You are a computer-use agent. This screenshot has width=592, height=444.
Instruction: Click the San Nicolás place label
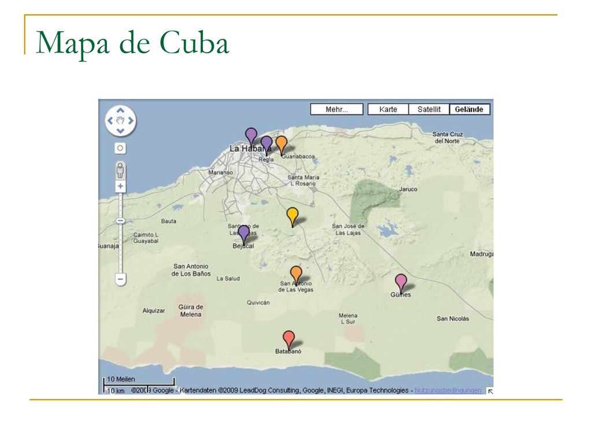click(453, 319)
